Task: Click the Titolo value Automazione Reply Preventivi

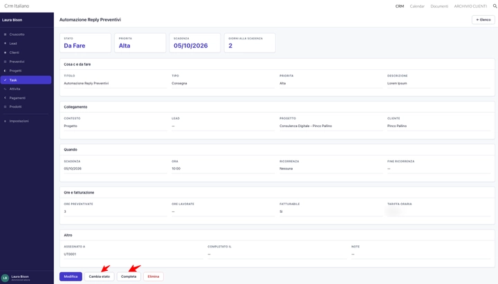Action: pyautogui.click(x=86, y=83)
